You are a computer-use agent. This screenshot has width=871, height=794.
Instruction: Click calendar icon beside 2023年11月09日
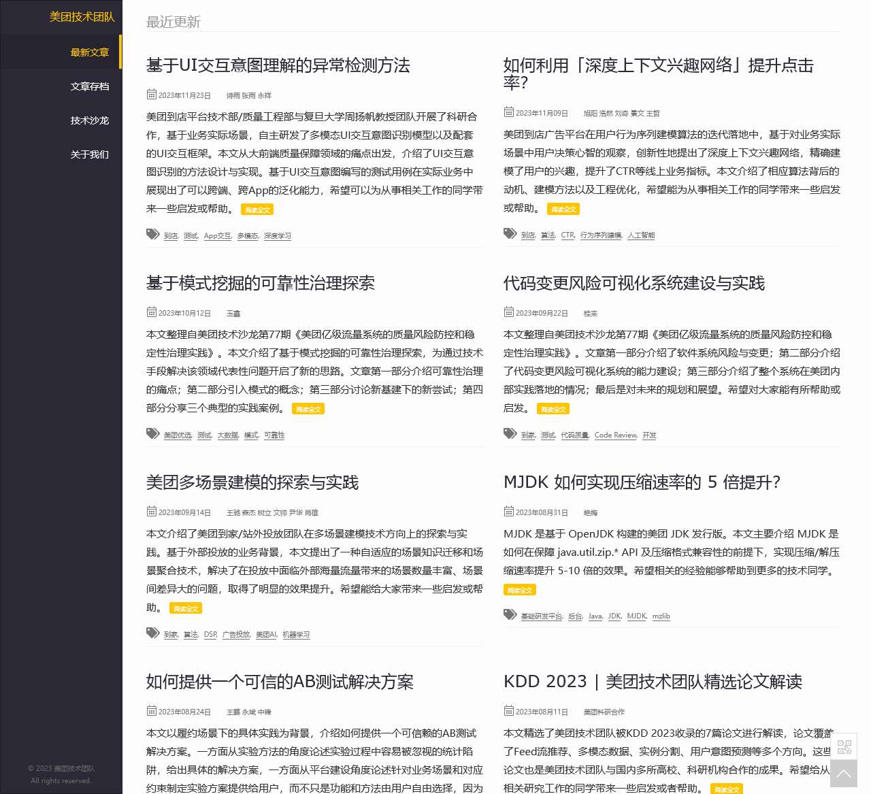coord(509,112)
